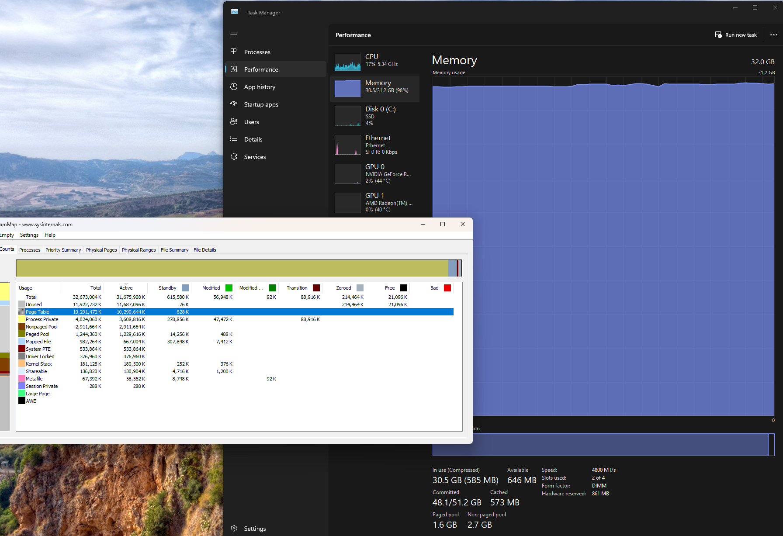This screenshot has width=783, height=536.
Task: Click the Users icon in the sidebar
Action: click(234, 121)
